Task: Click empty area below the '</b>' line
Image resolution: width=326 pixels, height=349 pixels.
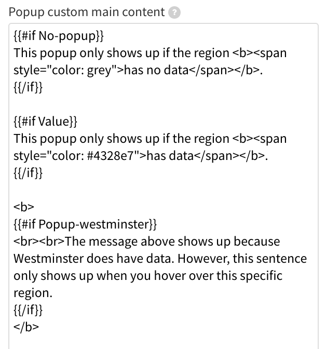Action: [164, 342]
